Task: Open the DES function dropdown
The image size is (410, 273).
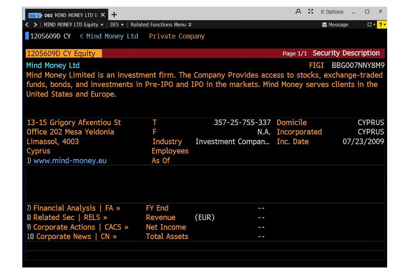Action: (117, 25)
